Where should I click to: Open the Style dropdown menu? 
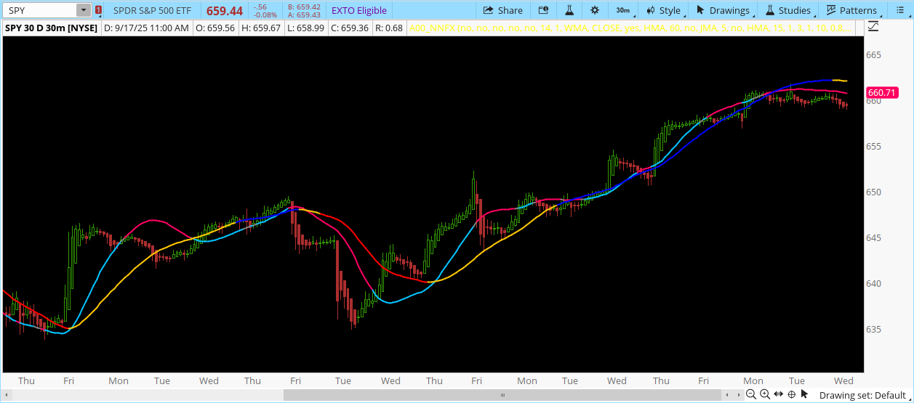point(664,10)
